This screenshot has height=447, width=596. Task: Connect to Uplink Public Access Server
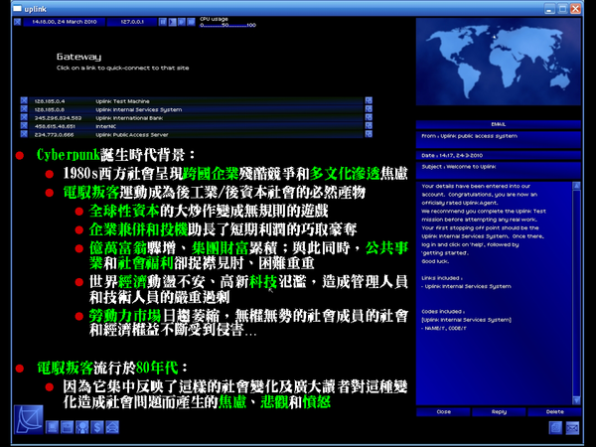[x=196, y=134]
